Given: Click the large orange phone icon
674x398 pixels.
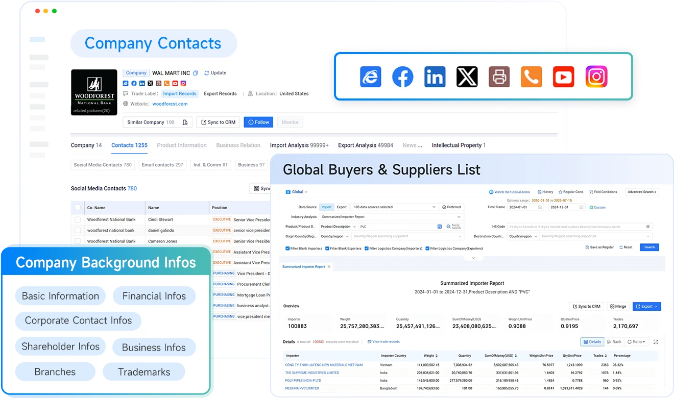Looking at the screenshot, I should [x=532, y=77].
